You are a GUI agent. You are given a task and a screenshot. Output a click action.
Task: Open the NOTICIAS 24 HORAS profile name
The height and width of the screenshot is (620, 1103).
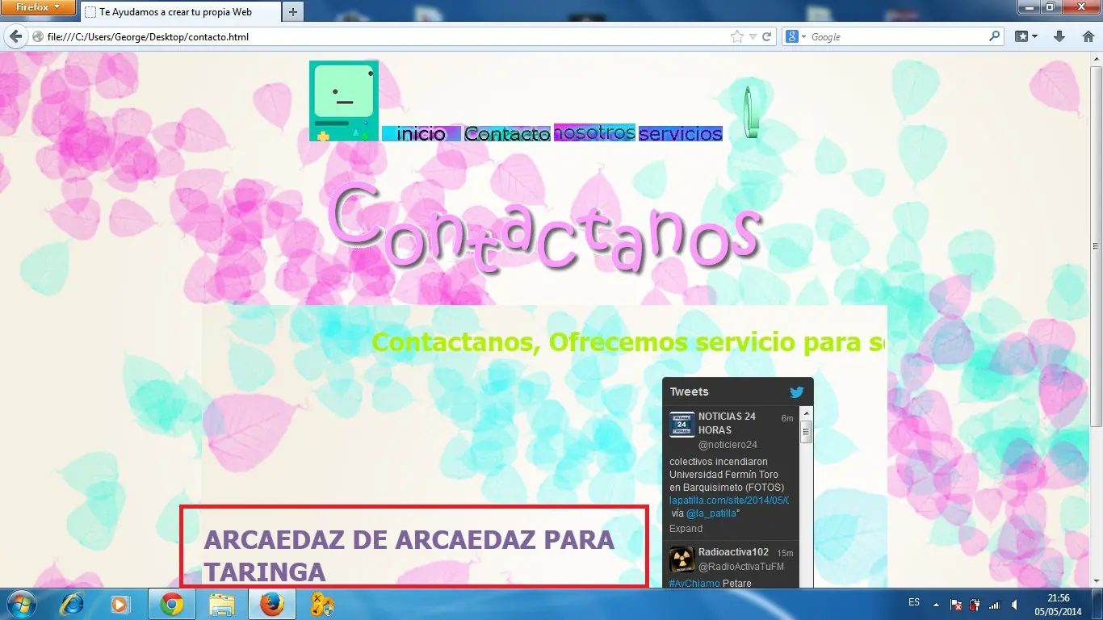pyautogui.click(x=727, y=423)
